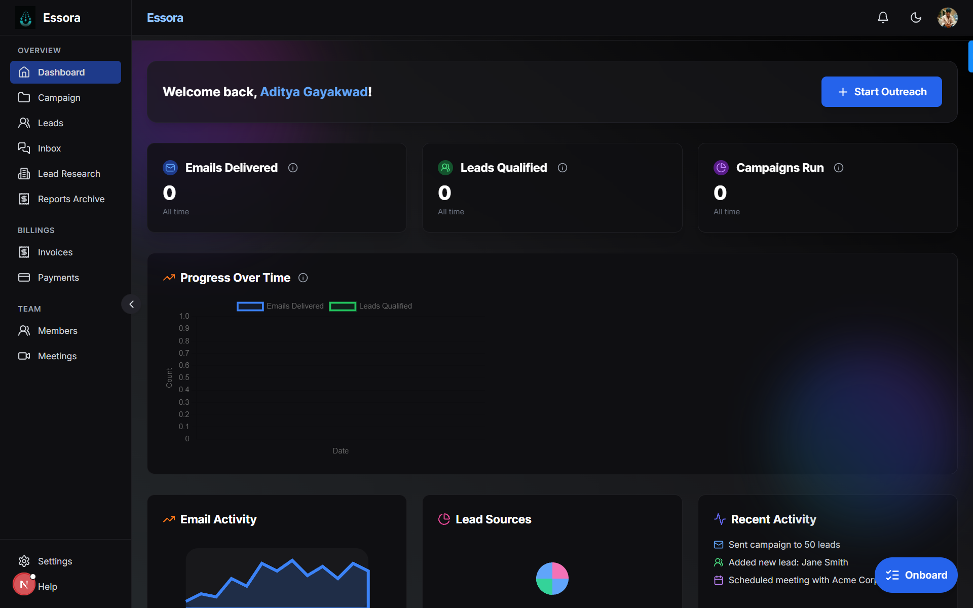Click the Lead Sources pie chart
Screen dimensions: 973x608
552,579
